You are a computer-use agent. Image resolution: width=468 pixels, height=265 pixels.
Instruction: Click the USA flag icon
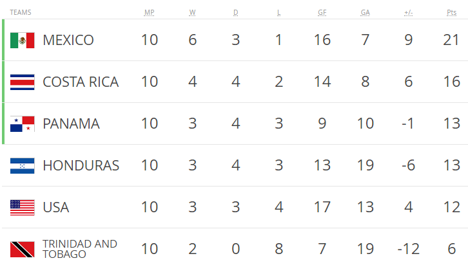22,208
